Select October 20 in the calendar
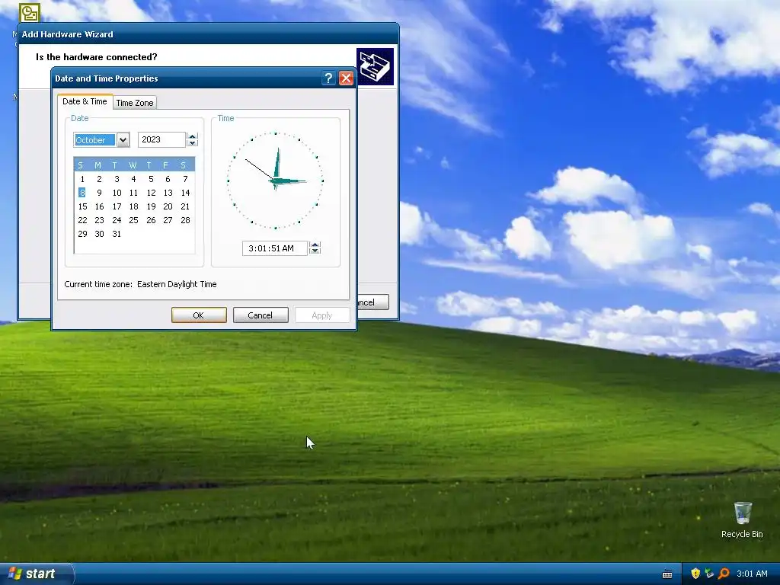Image resolution: width=780 pixels, height=585 pixels. coord(168,206)
